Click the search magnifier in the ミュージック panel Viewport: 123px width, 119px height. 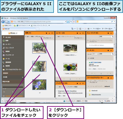click(x=113, y=37)
